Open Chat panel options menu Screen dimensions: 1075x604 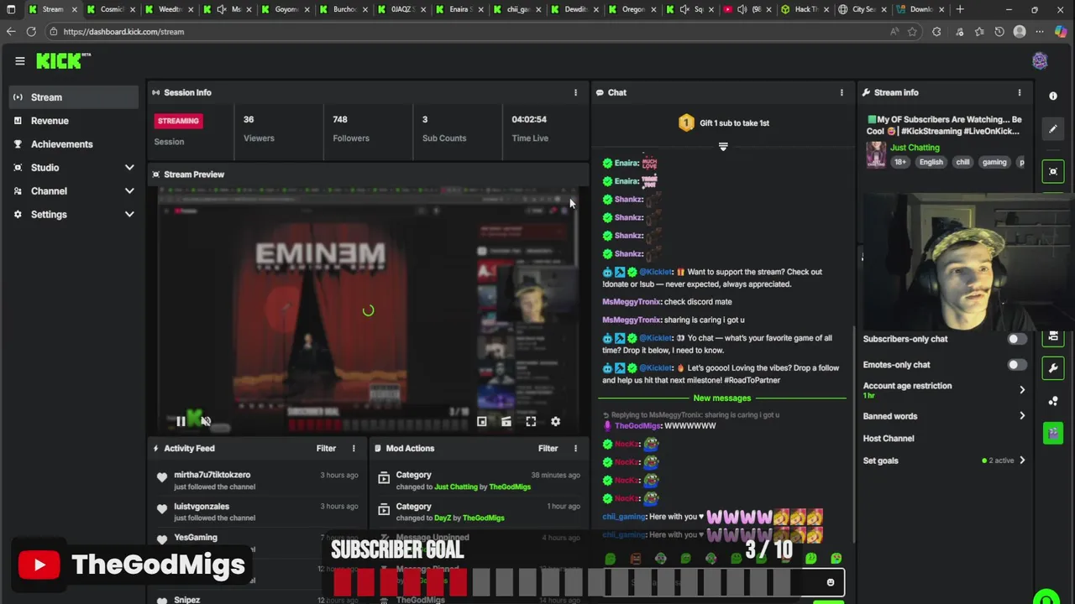pos(842,92)
